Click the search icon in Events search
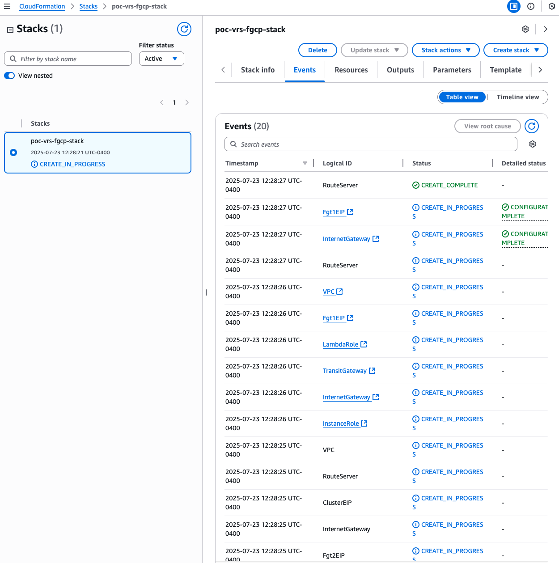559x563 pixels. (x=233, y=144)
